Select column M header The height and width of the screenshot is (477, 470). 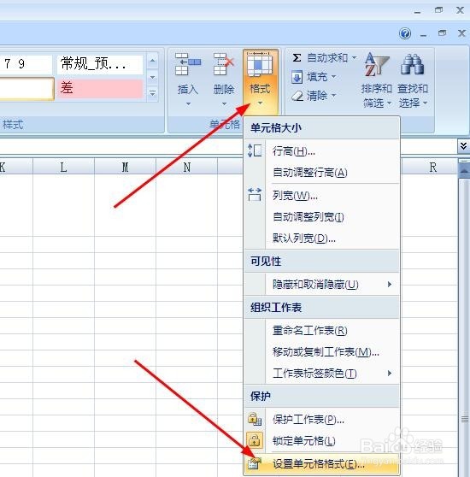[x=125, y=167]
